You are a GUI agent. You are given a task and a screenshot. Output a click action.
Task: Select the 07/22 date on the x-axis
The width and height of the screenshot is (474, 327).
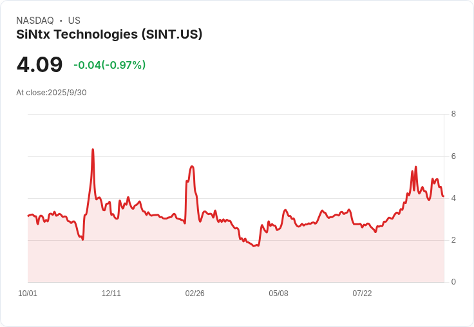362,294
